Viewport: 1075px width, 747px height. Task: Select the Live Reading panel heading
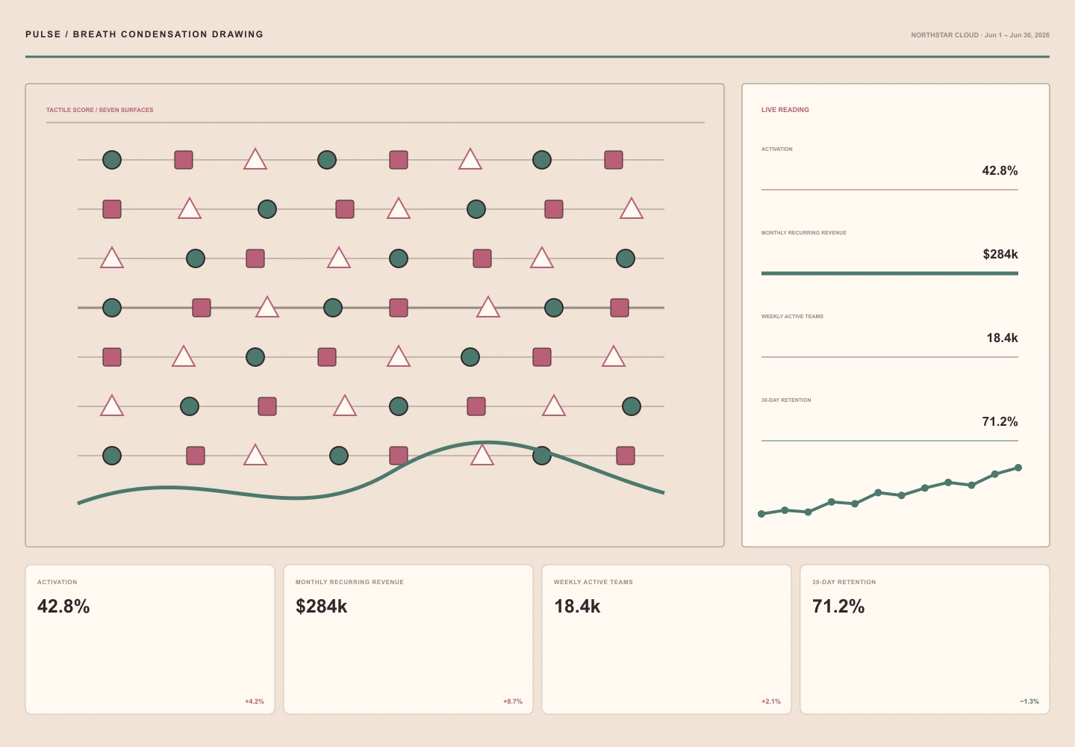pos(785,110)
